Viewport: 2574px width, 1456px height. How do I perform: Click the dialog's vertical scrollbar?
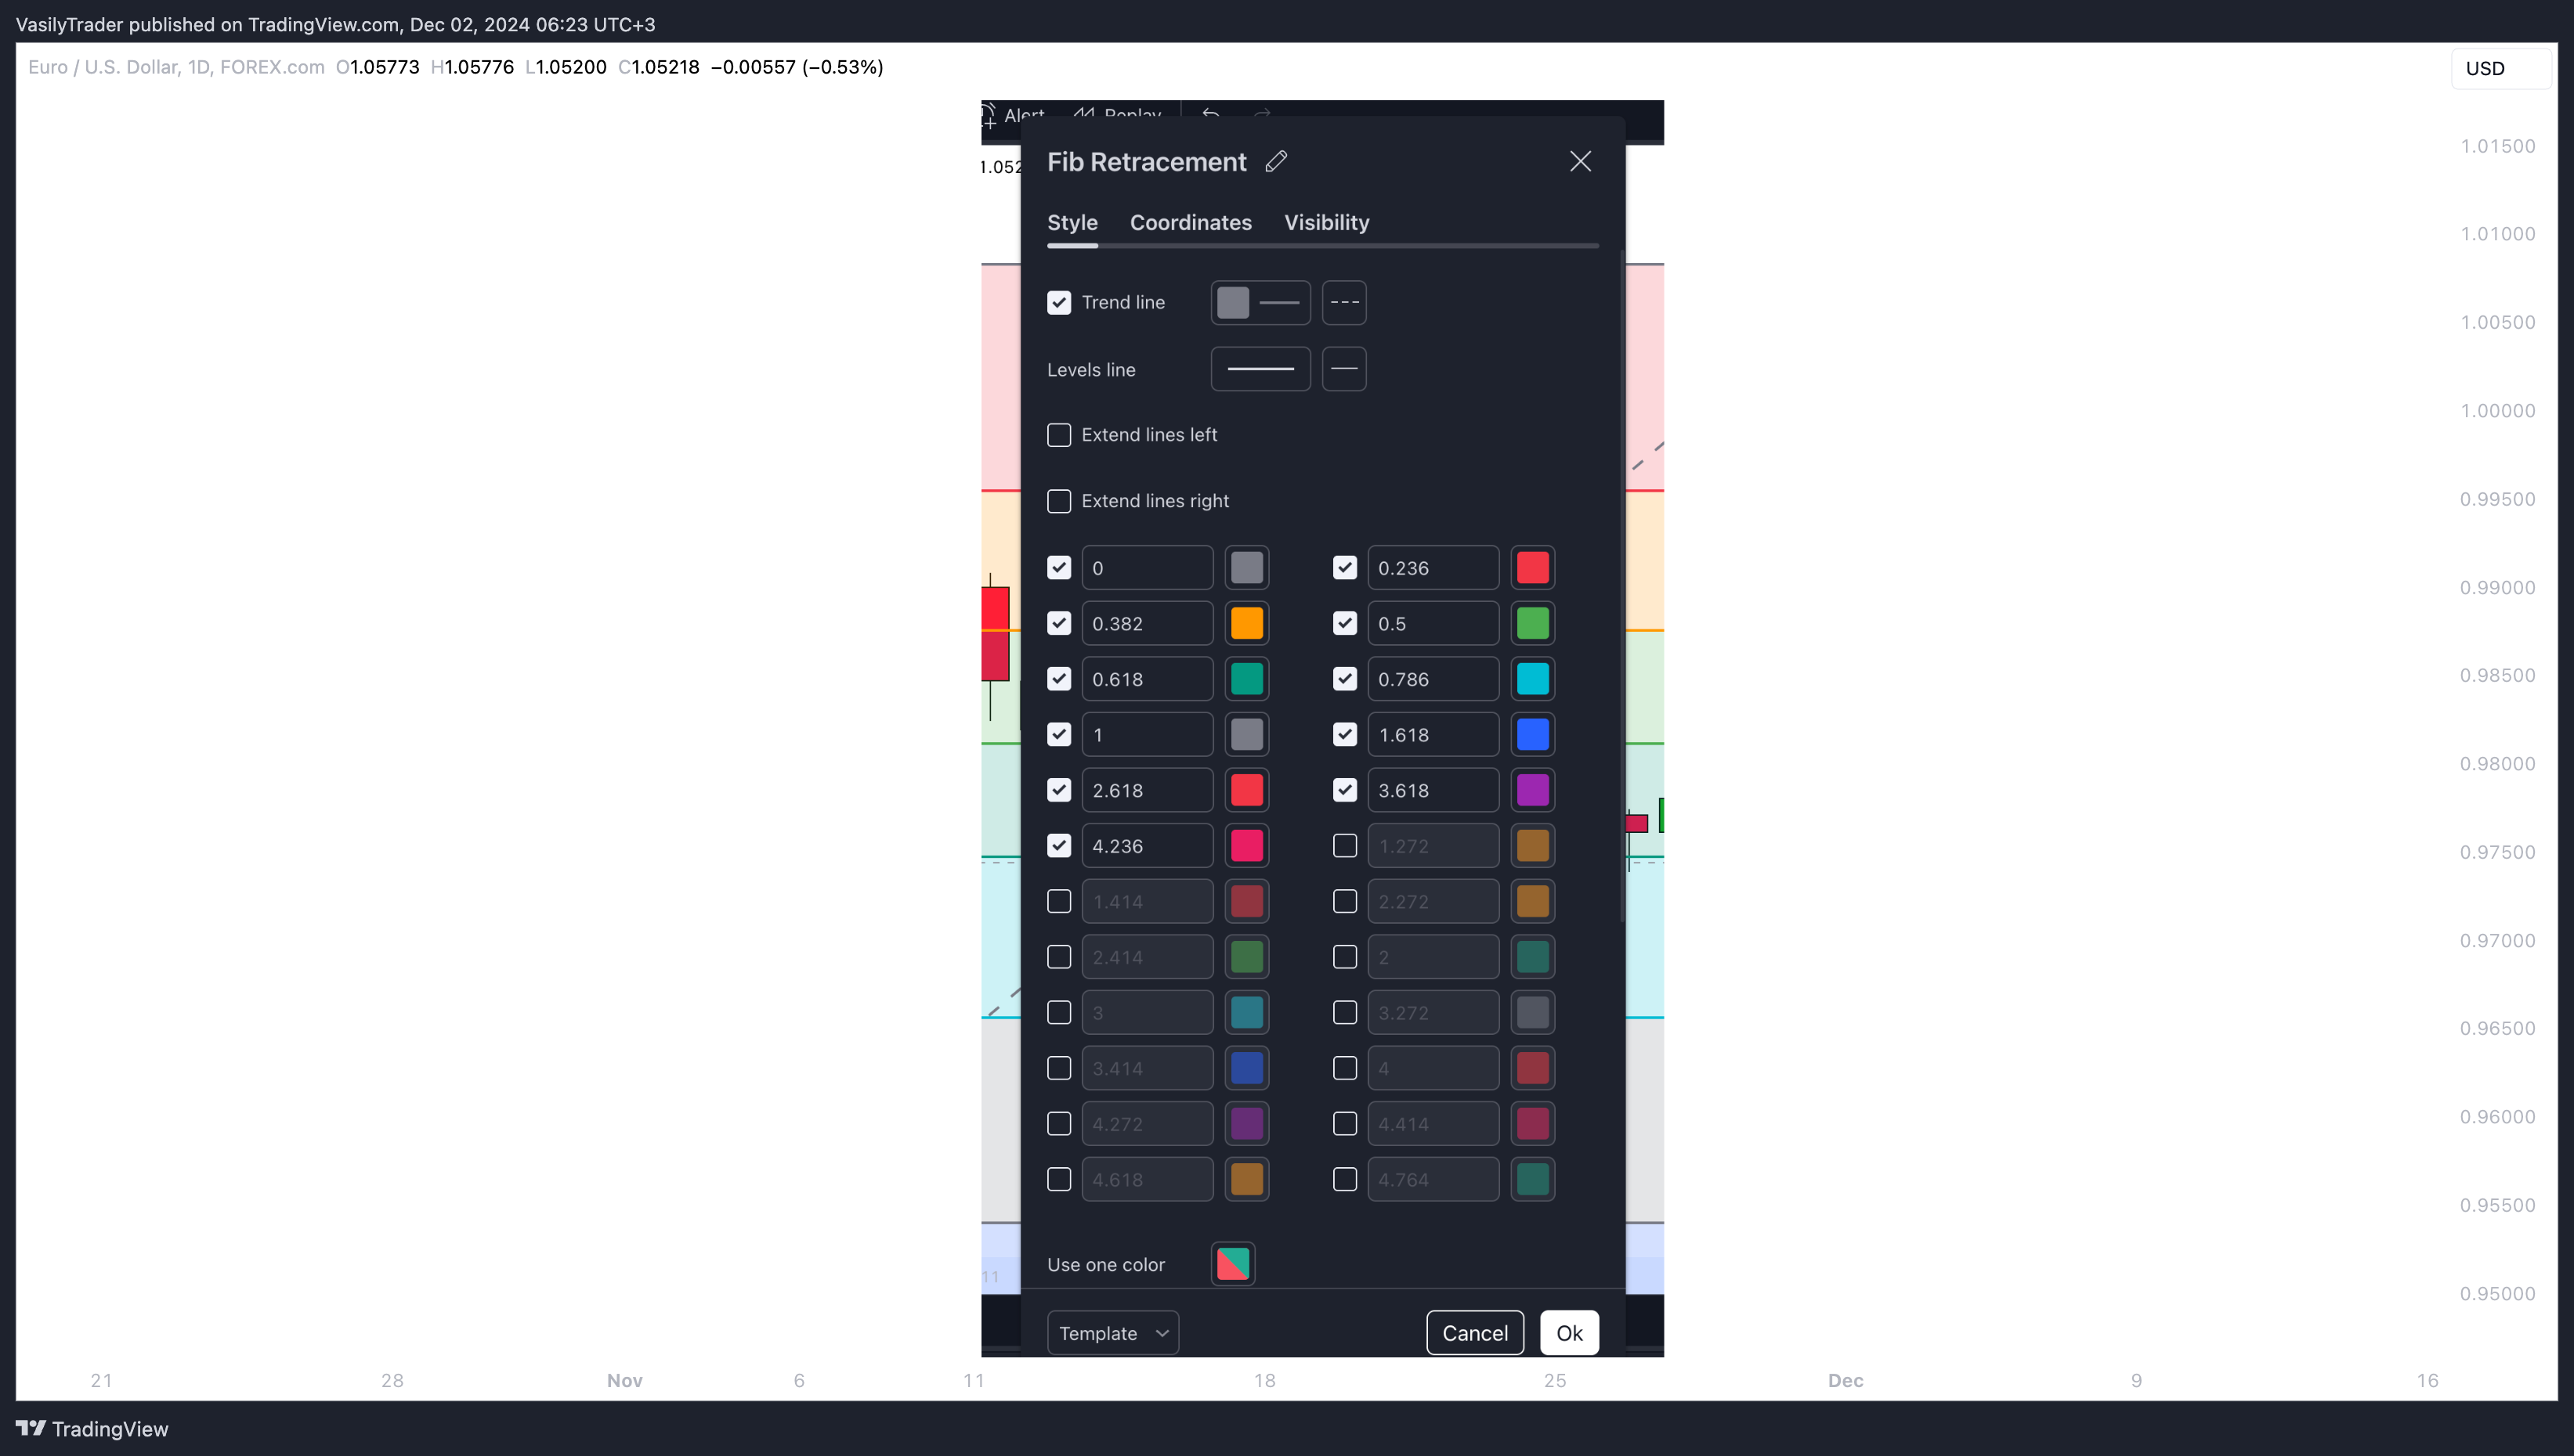click(x=1621, y=586)
